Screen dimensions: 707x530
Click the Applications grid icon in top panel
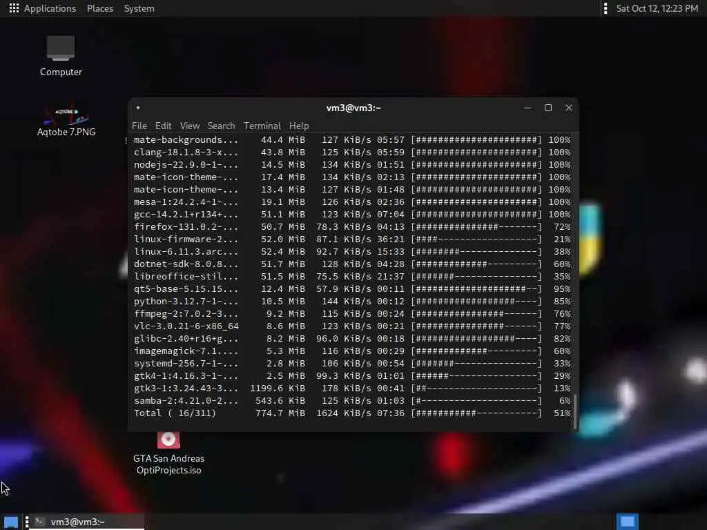pyautogui.click(x=14, y=8)
